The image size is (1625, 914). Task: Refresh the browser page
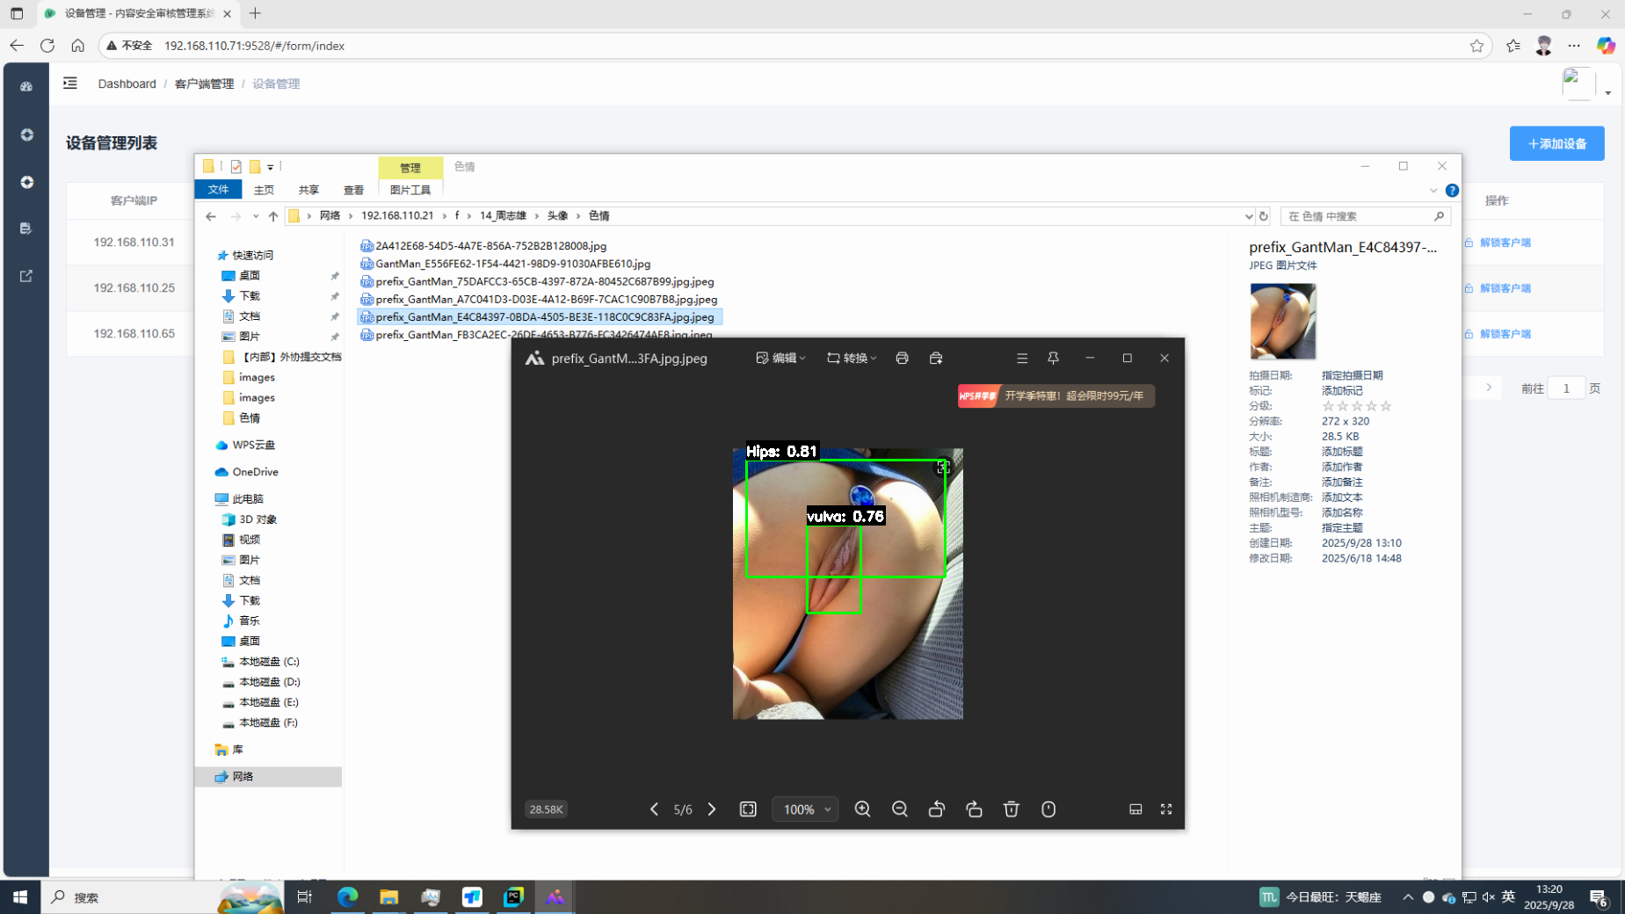[x=47, y=46]
